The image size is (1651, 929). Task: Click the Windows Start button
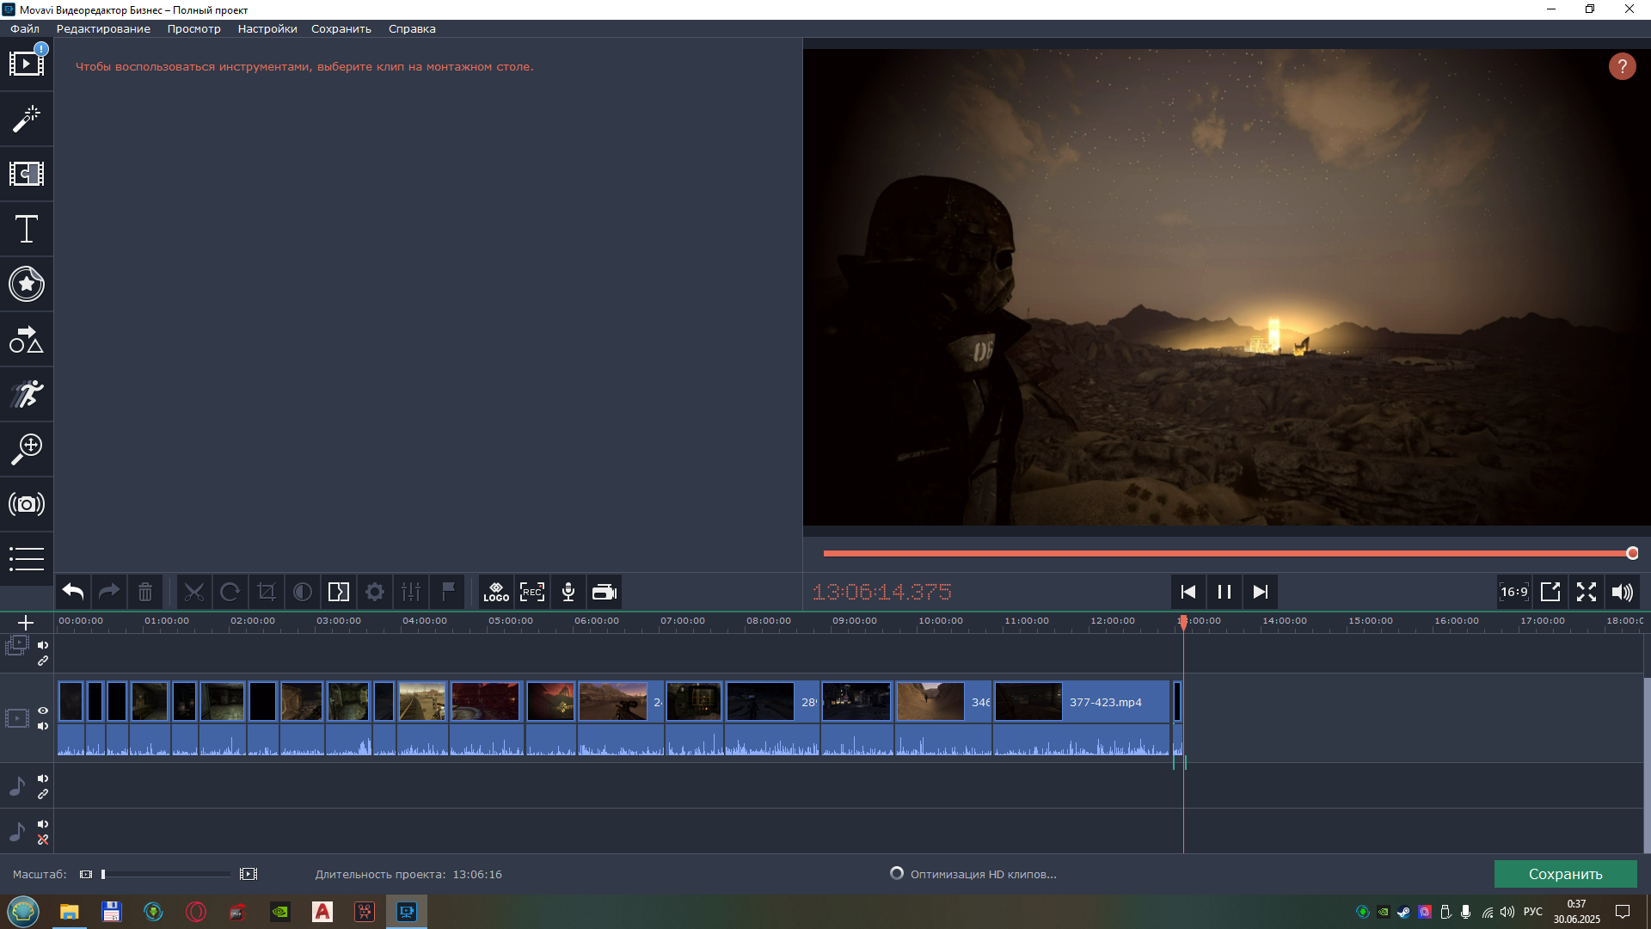(x=23, y=912)
